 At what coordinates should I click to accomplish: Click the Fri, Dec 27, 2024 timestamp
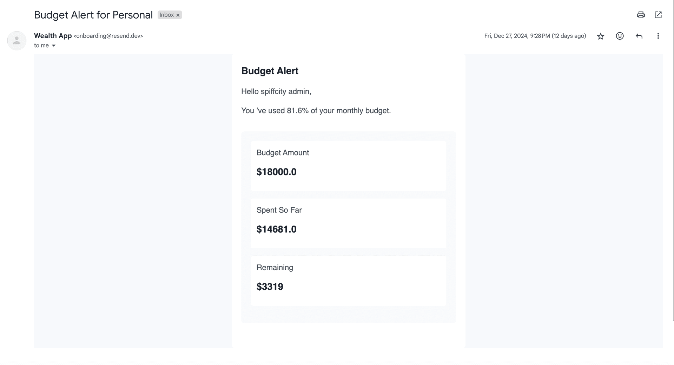pos(535,36)
